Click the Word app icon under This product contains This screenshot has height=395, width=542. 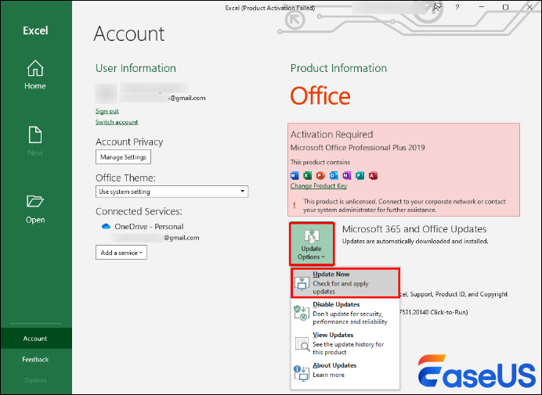click(x=294, y=176)
